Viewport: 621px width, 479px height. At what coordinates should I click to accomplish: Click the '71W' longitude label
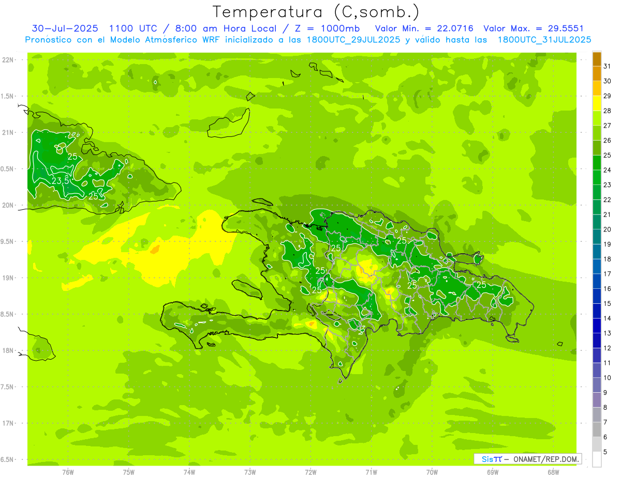point(371,472)
